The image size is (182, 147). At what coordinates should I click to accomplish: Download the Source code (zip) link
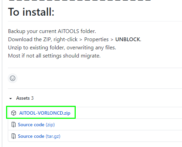[36, 125]
